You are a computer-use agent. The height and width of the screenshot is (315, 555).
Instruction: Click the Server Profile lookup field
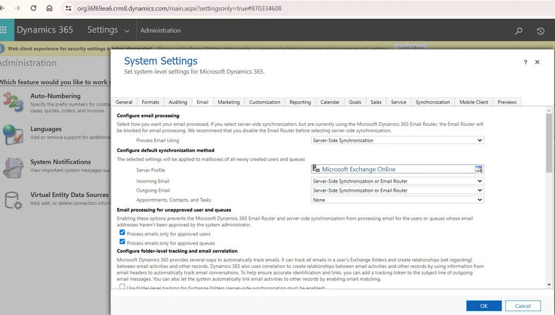[x=397, y=170]
